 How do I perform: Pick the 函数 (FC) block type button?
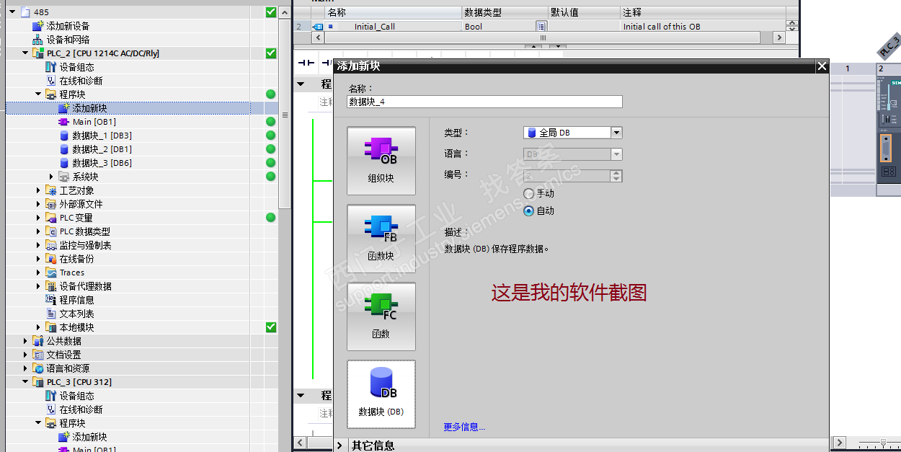(x=381, y=316)
